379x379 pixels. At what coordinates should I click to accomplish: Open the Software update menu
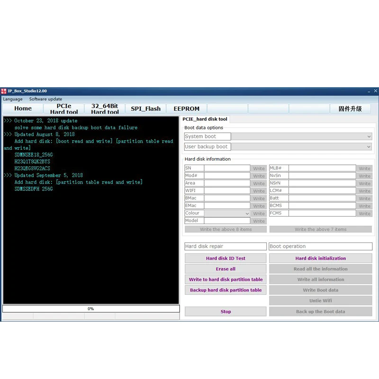click(45, 99)
